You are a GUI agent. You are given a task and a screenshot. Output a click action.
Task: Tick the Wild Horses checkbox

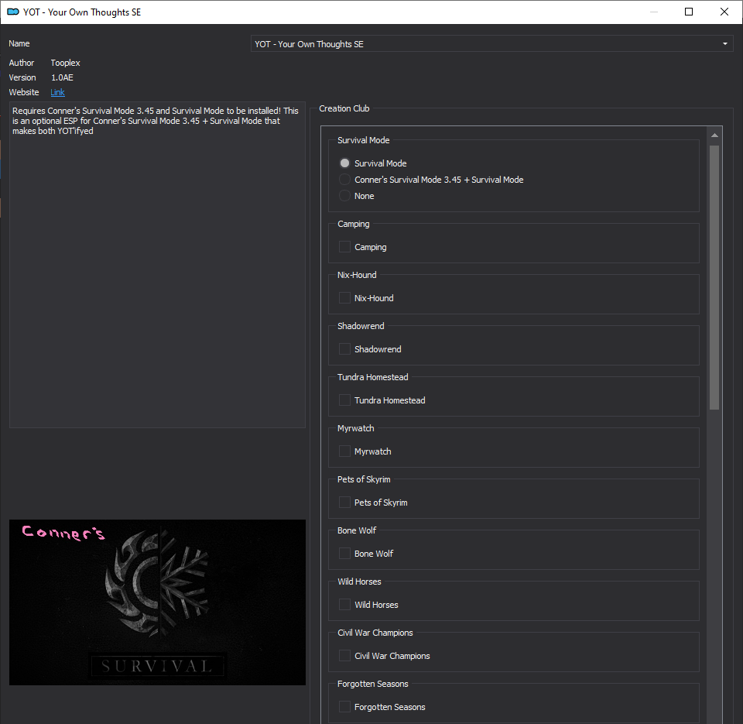tap(344, 605)
